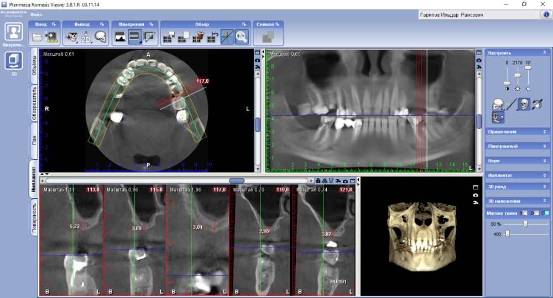
Task: Expand the Примечания panel
Action: tap(518, 132)
